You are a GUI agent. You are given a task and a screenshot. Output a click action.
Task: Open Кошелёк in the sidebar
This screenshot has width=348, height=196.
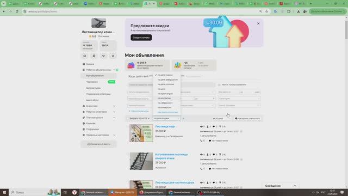tap(91, 124)
